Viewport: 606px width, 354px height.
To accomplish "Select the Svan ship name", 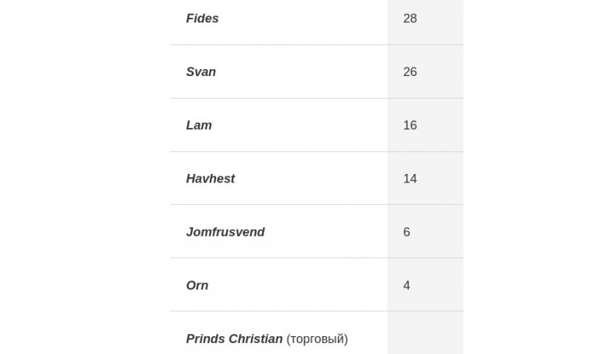I will pos(201,71).
